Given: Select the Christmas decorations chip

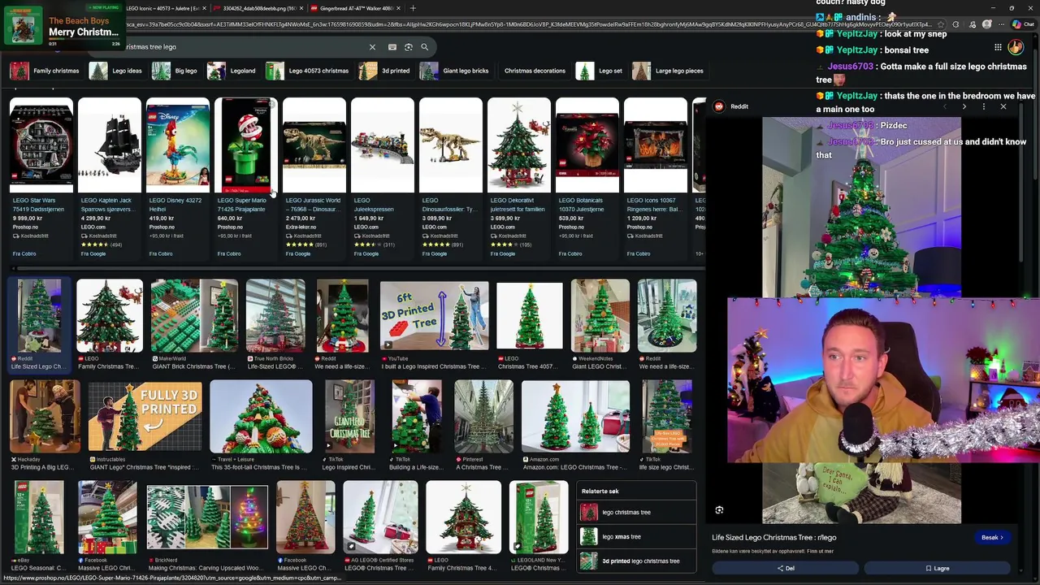Looking at the screenshot, I should pos(535,71).
